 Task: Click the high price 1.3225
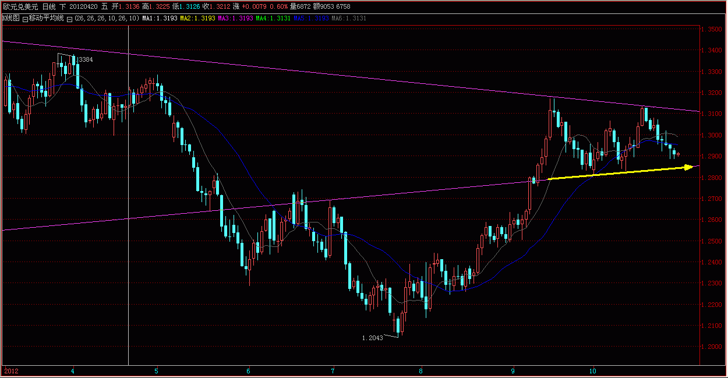159,6
